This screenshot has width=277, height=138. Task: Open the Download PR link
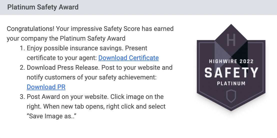[x=46, y=87]
